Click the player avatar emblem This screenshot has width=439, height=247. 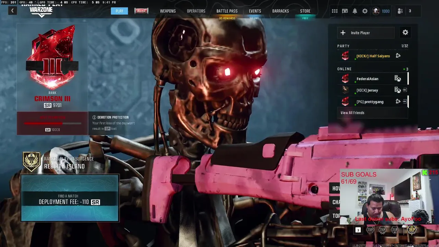pos(376,11)
